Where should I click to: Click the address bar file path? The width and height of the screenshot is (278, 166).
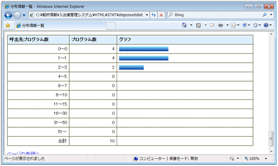pyautogui.click(x=89, y=15)
